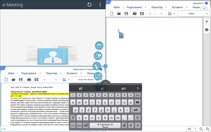Redo in the Документ1 toolbar
This screenshot has width=211, height=132.
click(161, 14)
